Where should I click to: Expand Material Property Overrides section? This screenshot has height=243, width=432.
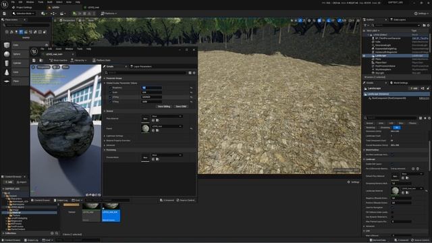pos(105,141)
